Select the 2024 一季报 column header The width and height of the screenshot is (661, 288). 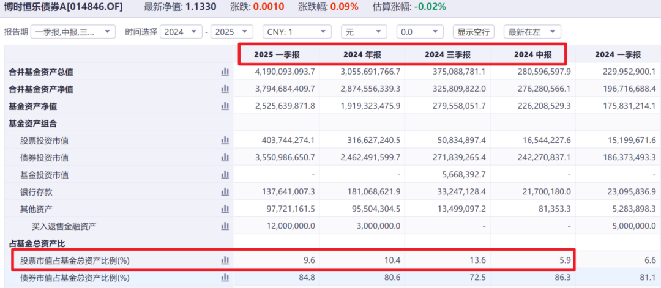[x=618, y=55]
